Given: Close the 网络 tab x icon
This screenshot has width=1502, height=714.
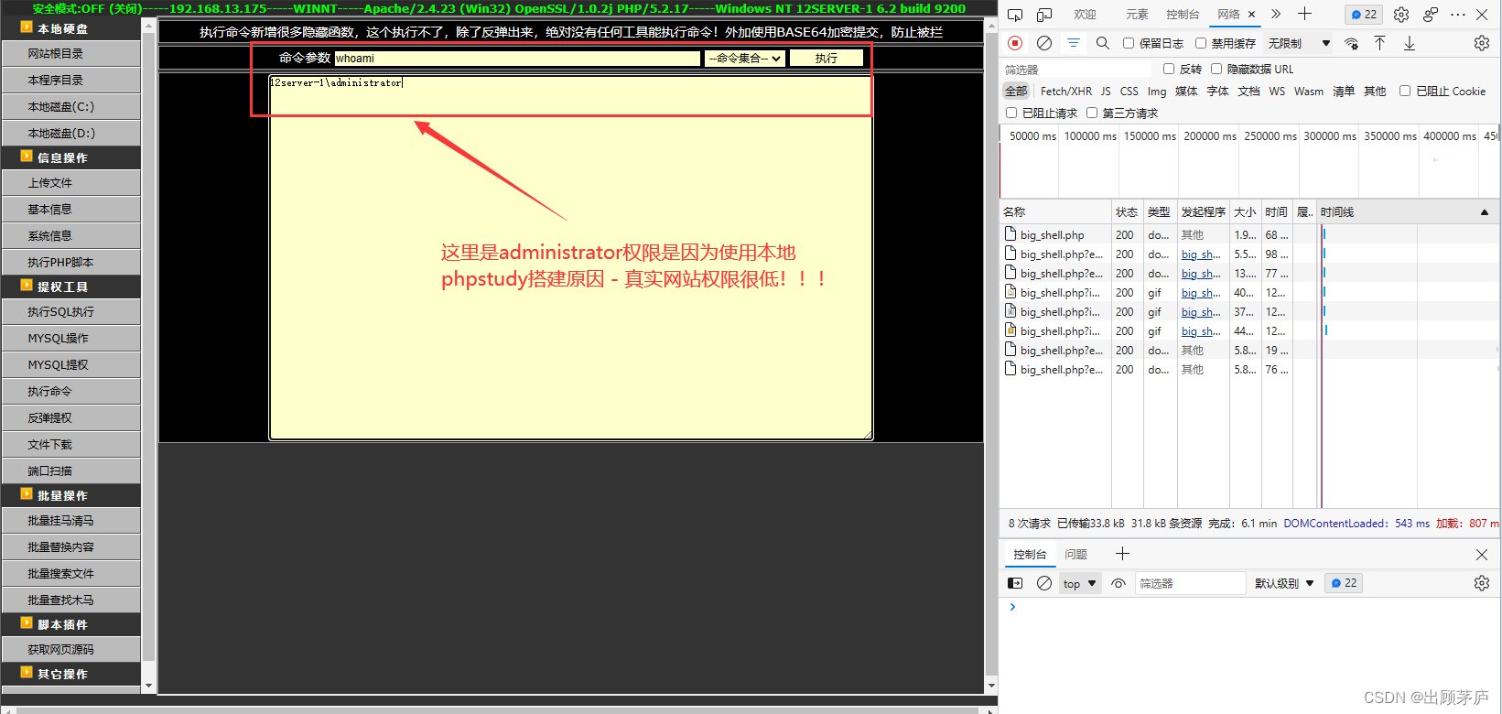Looking at the screenshot, I should click(x=1251, y=15).
